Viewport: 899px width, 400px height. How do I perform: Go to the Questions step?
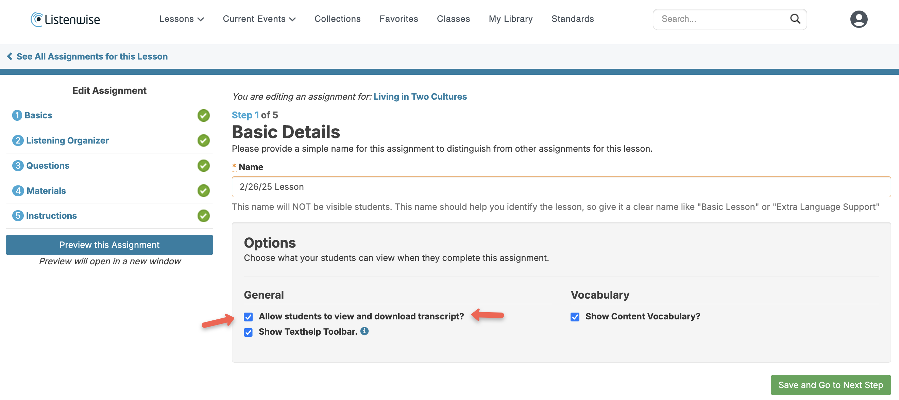coord(109,166)
